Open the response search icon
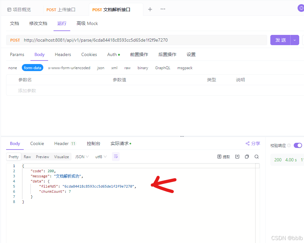The height and width of the screenshot is (243, 304). (257, 157)
